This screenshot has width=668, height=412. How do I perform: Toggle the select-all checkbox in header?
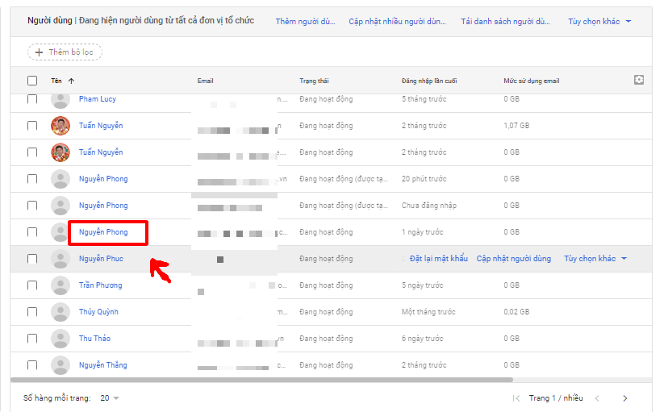tap(32, 81)
